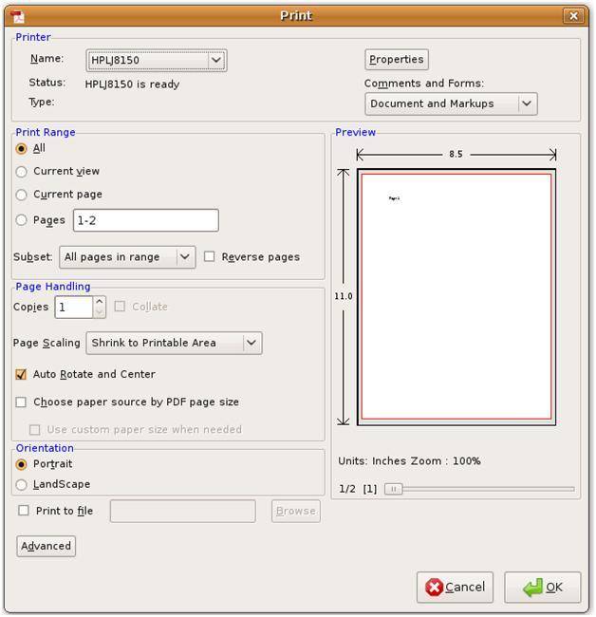This screenshot has width=596, height=617.
Task: Enable Print to file checkbox
Action: pos(24,511)
